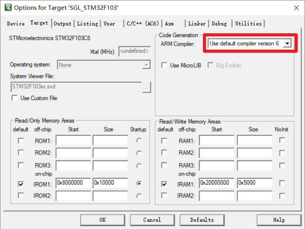Switch to the Device tab
Image resolution: width=305 pixels, height=229 pixels.
point(16,24)
